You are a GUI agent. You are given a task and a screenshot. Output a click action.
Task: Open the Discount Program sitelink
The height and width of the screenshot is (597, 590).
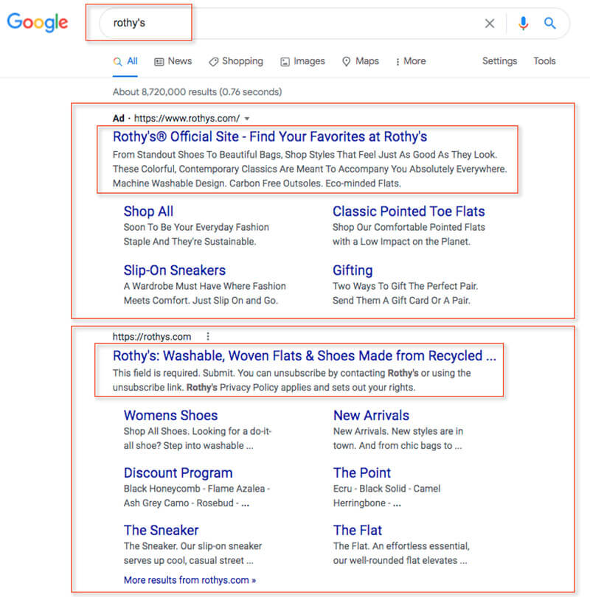pos(178,473)
